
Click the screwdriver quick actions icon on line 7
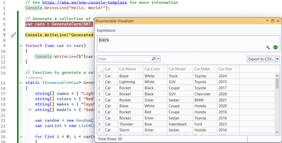tap(13, 35)
